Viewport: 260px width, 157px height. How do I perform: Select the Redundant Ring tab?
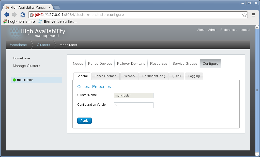[x=154, y=76]
